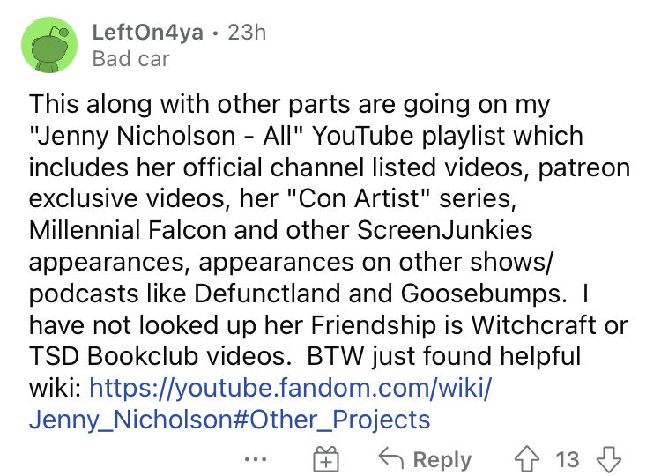Give an award using the gift icon
The image size is (661, 476).
[326, 459]
